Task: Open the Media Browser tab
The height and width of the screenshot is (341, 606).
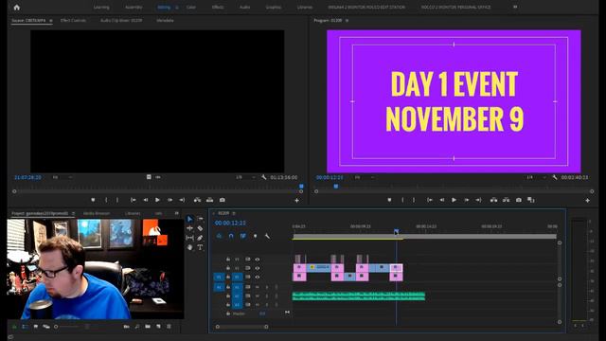Action: tap(97, 213)
